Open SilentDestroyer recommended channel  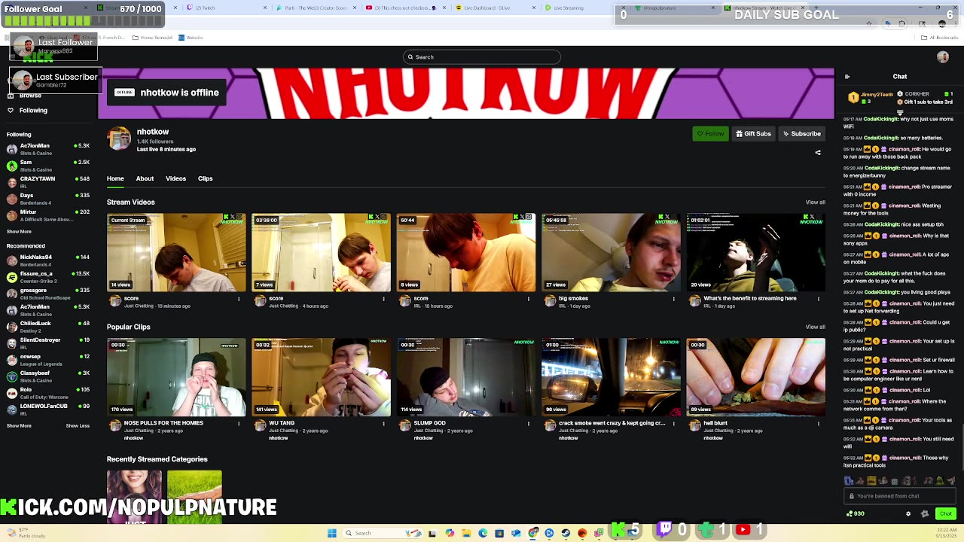pyautogui.click(x=48, y=343)
